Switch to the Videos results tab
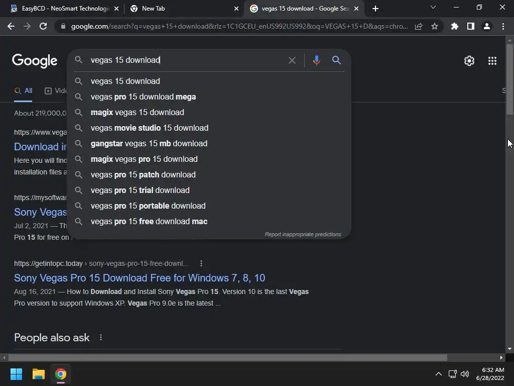Image resolution: width=514 pixels, height=386 pixels. tap(56, 90)
